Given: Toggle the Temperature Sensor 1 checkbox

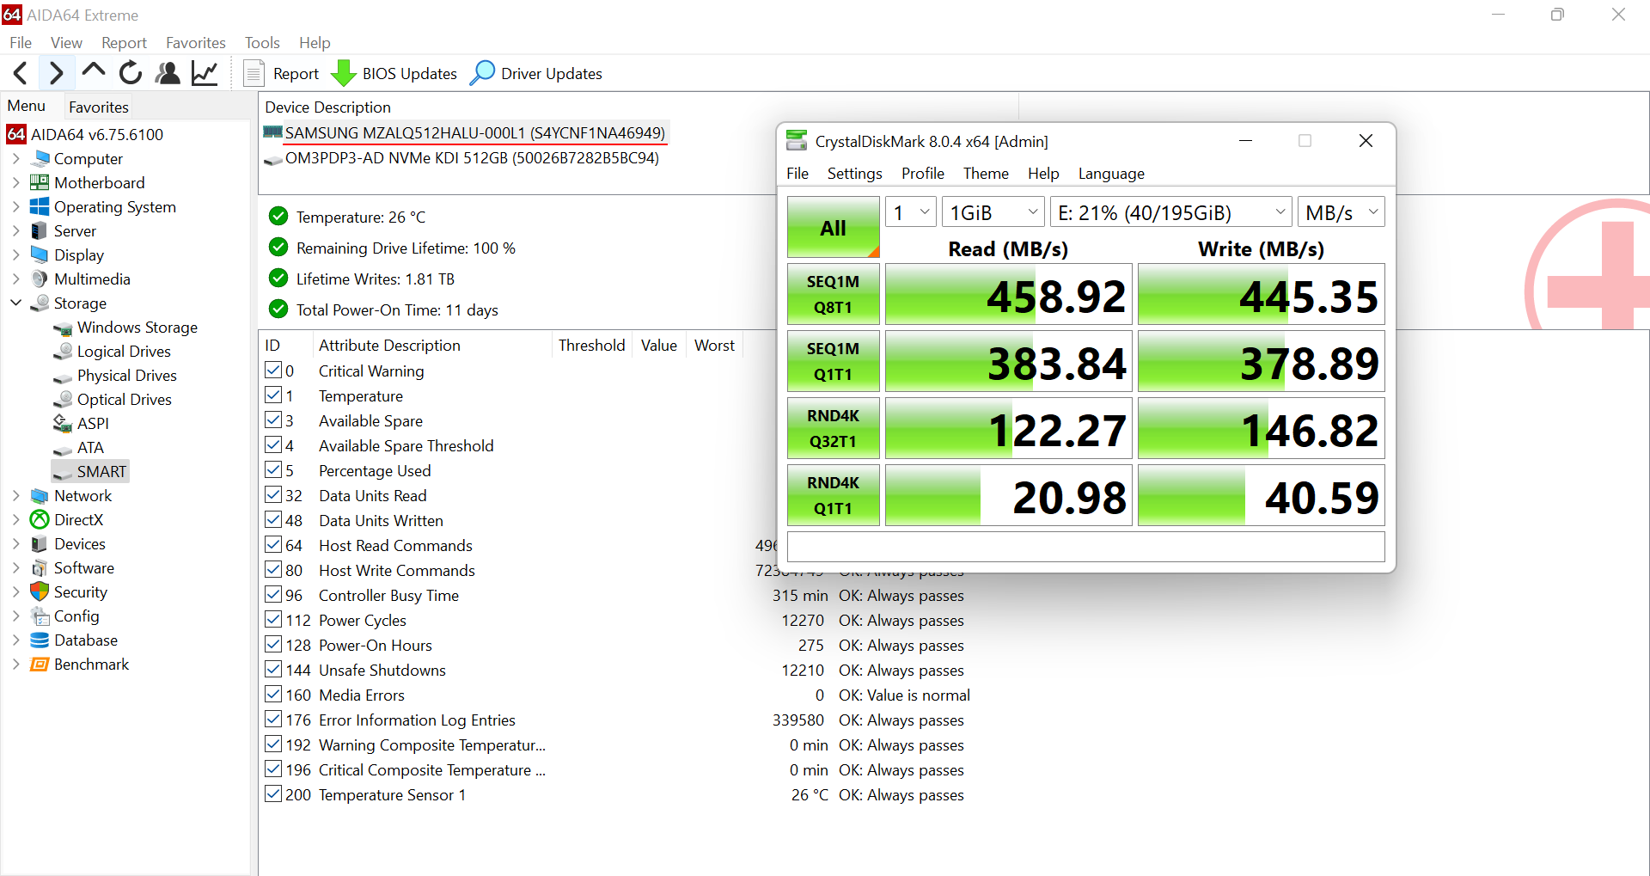Looking at the screenshot, I should (273, 793).
